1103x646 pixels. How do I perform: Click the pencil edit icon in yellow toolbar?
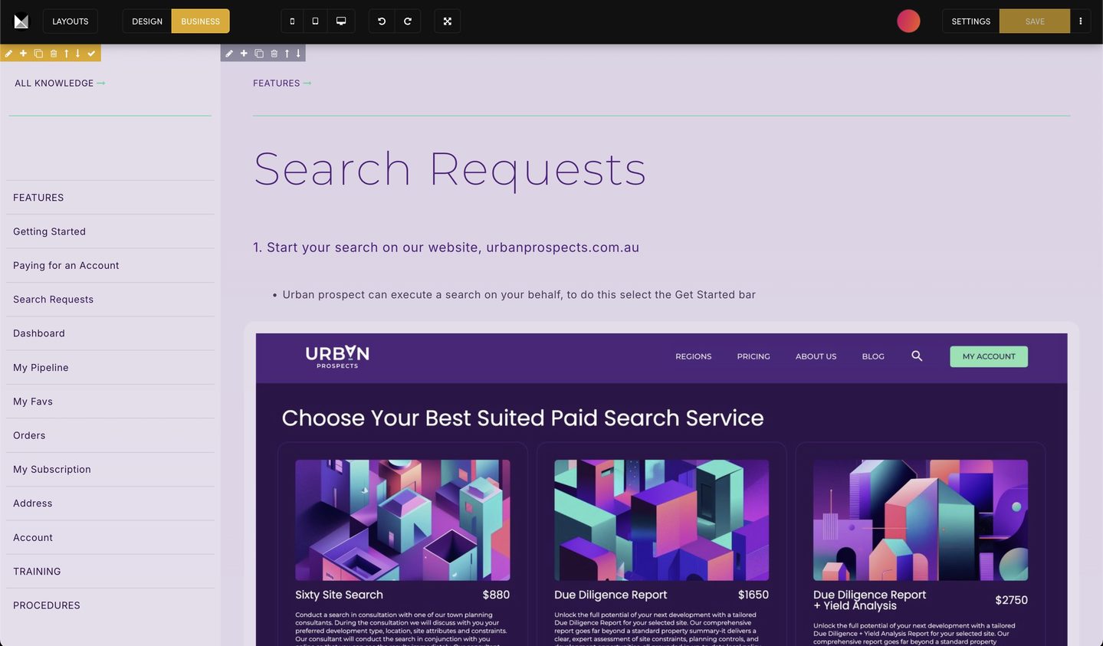(9, 54)
